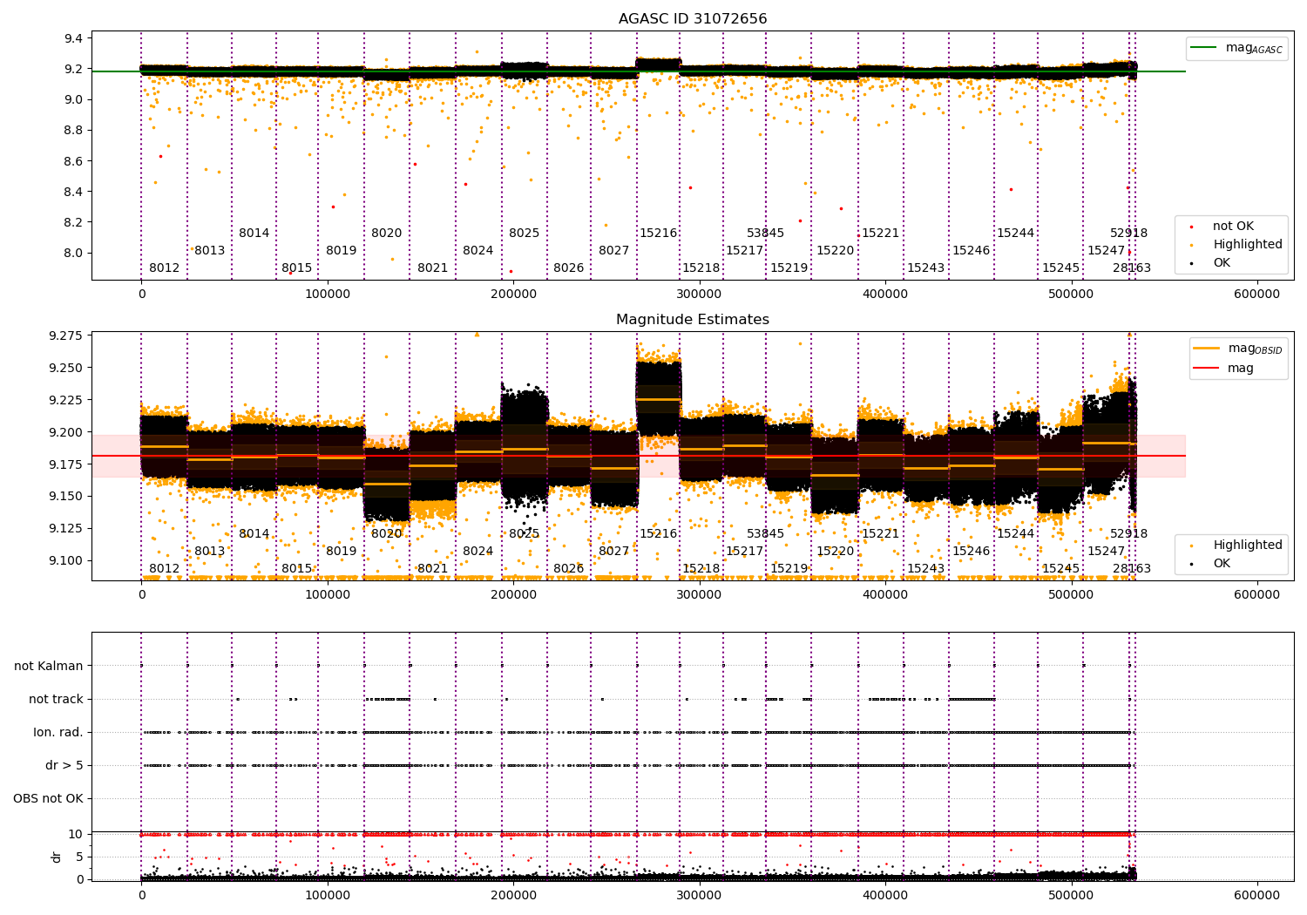Click obsid label 8012 in the AGASC ID plot

click(165, 268)
